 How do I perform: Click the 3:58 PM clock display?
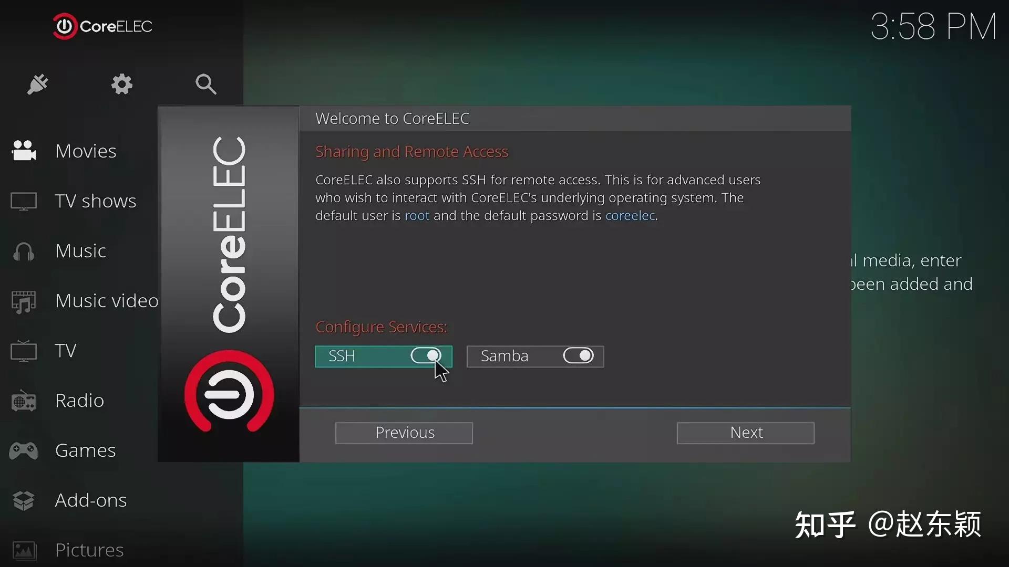(x=933, y=27)
